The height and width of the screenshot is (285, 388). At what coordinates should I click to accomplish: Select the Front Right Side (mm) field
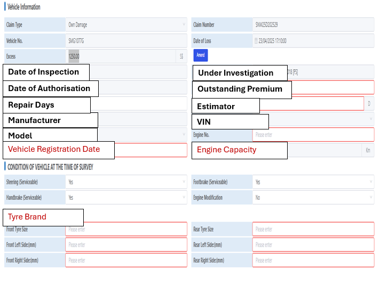[126, 260]
